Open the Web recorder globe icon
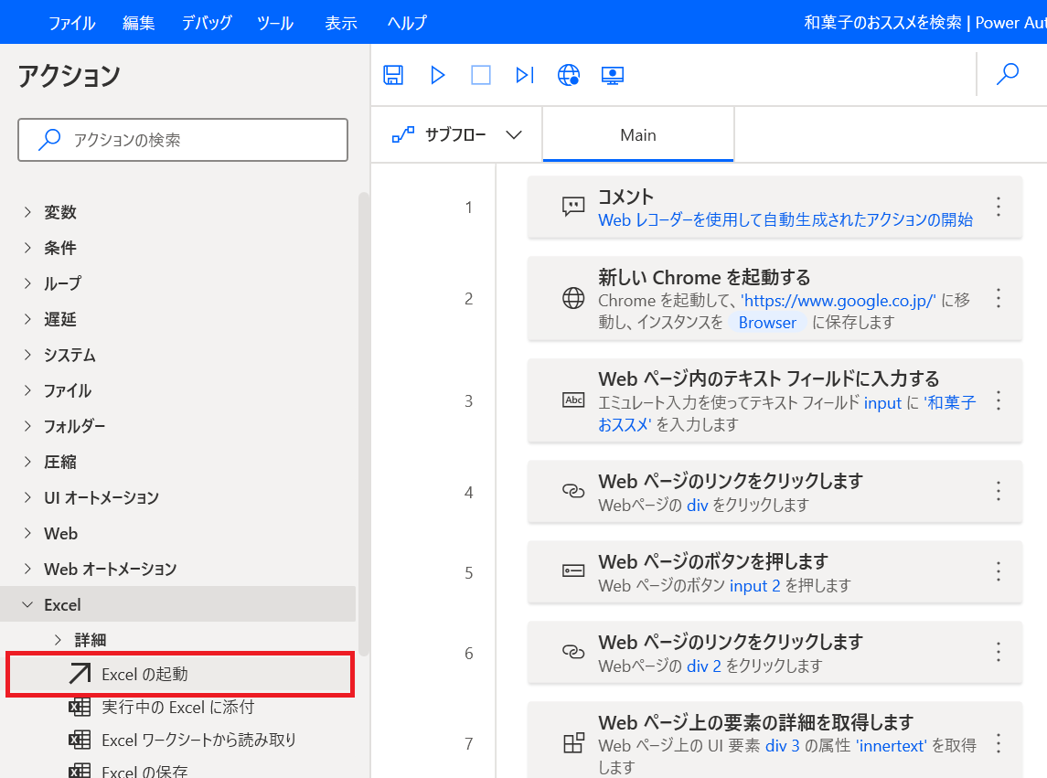This screenshot has width=1047, height=778. (568, 75)
